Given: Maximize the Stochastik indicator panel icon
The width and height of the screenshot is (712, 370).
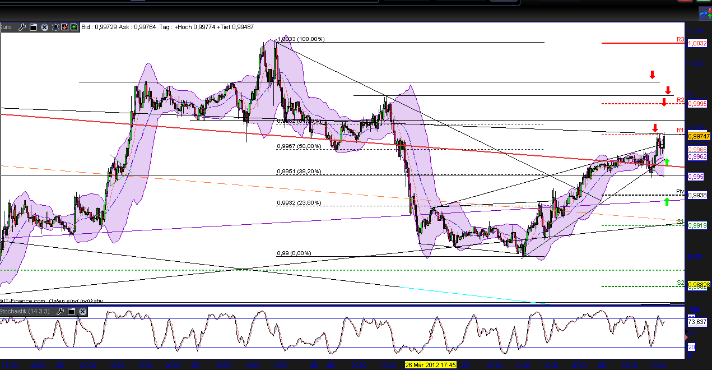Looking at the screenshot, I should coord(72,311).
